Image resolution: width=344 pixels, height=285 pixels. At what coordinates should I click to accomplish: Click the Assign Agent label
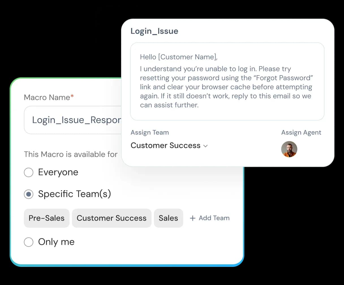[301, 132]
